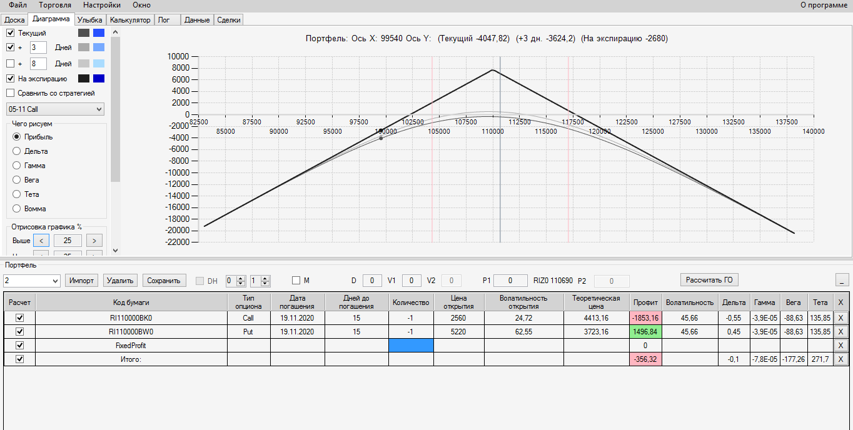Image resolution: width=853 pixels, height=430 pixels.
Task: Toggle the M checkbox
Action: click(296, 281)
